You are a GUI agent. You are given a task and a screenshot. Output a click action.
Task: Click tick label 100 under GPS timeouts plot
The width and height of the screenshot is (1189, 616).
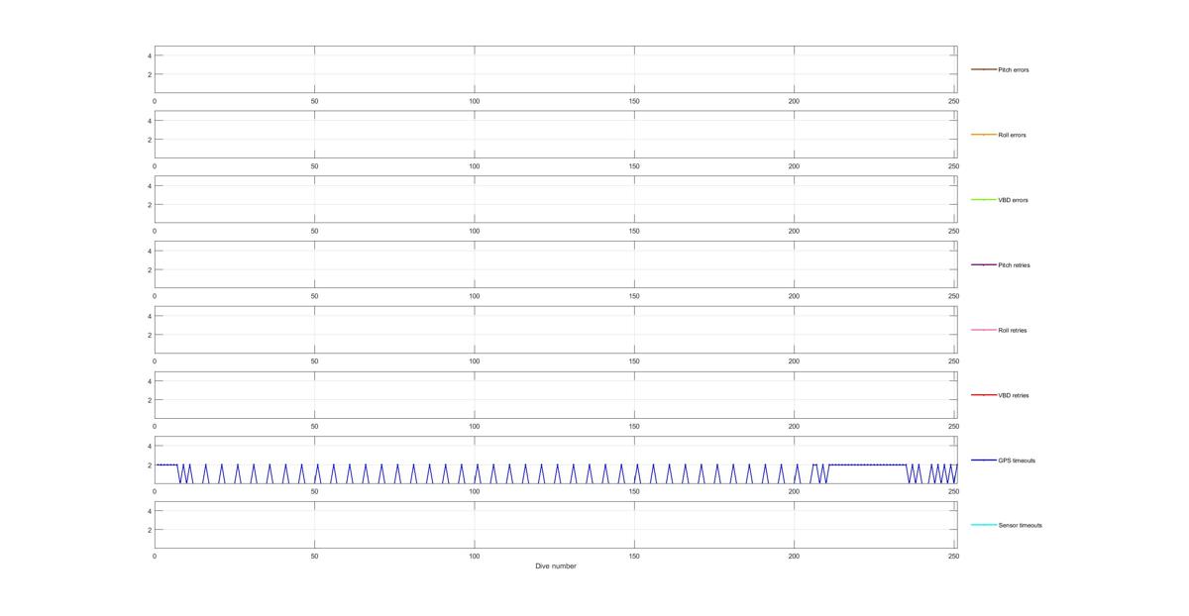(475, 491)
